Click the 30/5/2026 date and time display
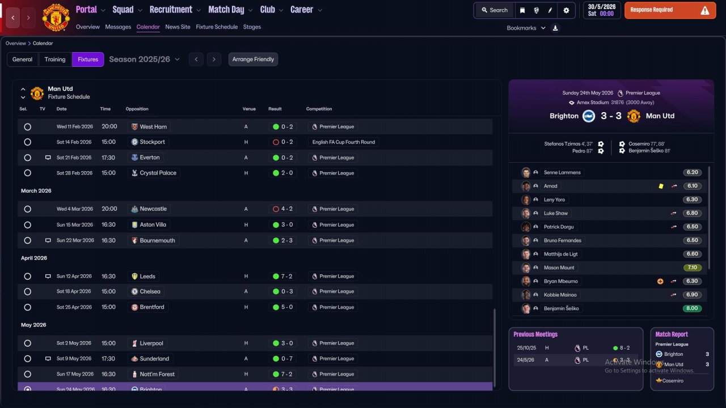 602,10
